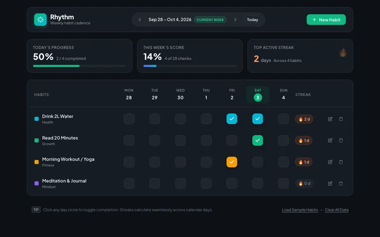Viewport: 380px width, 237px height.
Task: Check Drink 2L Water for Monday
Action: point(129,119)
